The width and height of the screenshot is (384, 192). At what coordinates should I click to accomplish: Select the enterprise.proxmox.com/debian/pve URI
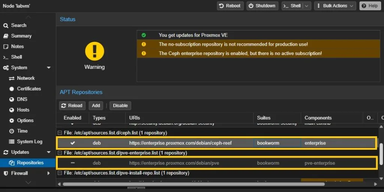click(174, 163)
